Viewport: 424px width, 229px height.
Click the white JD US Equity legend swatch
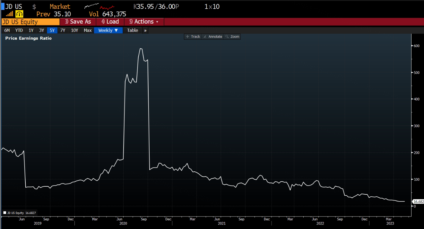click(x=4, y=212)
